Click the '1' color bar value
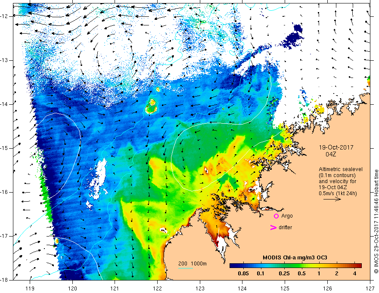This screenshot has width=379, height=293. pyautogui.click(x=319, y=274)
